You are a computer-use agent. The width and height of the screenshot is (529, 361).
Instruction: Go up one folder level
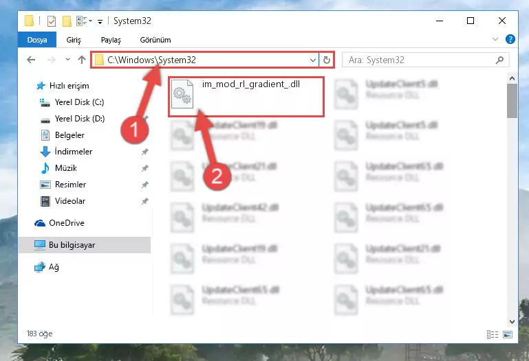pos(82,60)
